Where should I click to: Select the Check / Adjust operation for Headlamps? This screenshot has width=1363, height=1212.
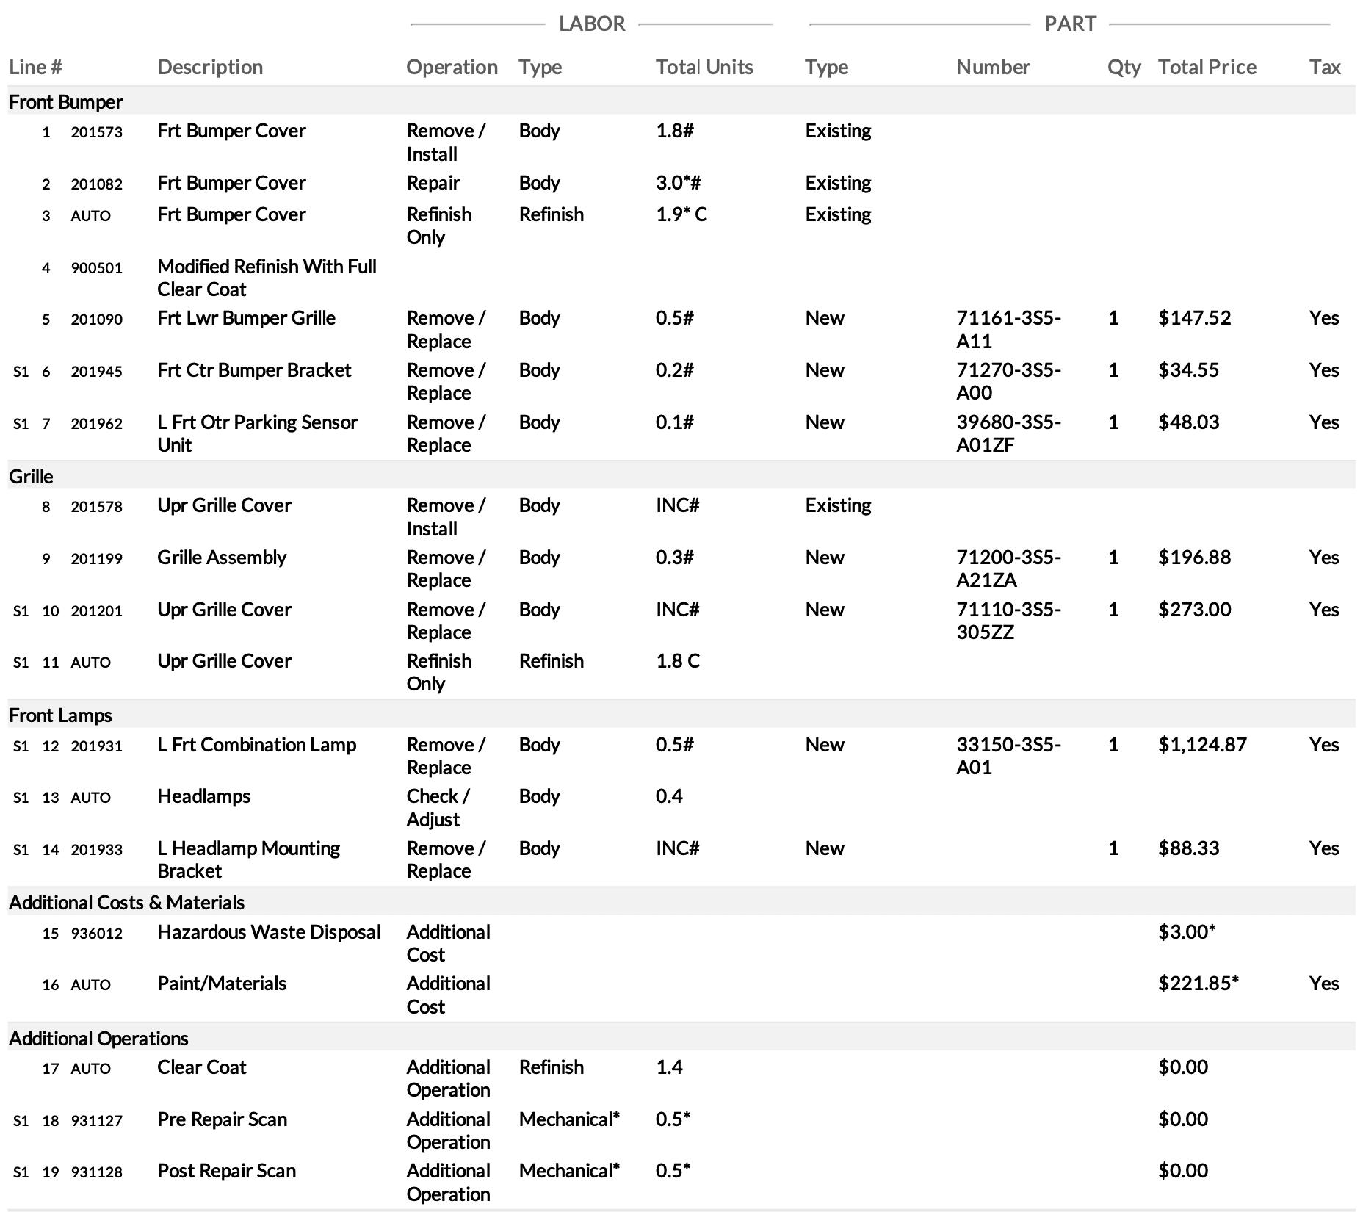click(x=438, y=808)
